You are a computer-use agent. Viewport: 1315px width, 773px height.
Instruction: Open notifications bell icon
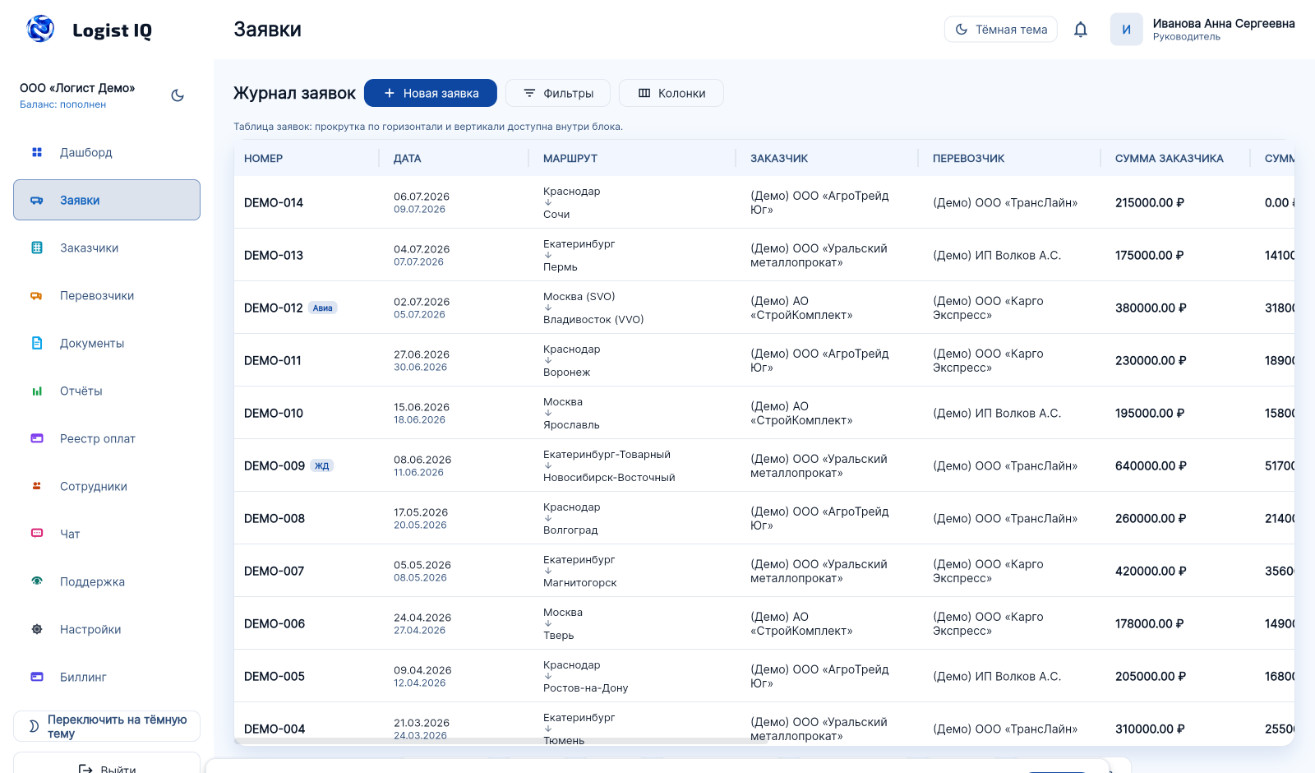tap(1081, 30)
